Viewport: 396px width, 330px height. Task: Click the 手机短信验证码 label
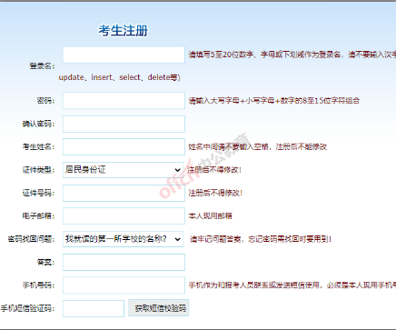(27, 308)
